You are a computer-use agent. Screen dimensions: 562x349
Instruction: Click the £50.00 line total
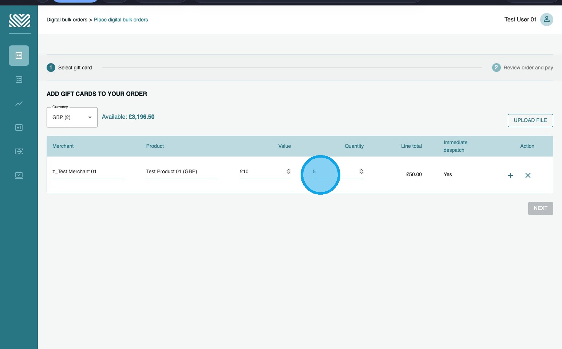[414, 174]
